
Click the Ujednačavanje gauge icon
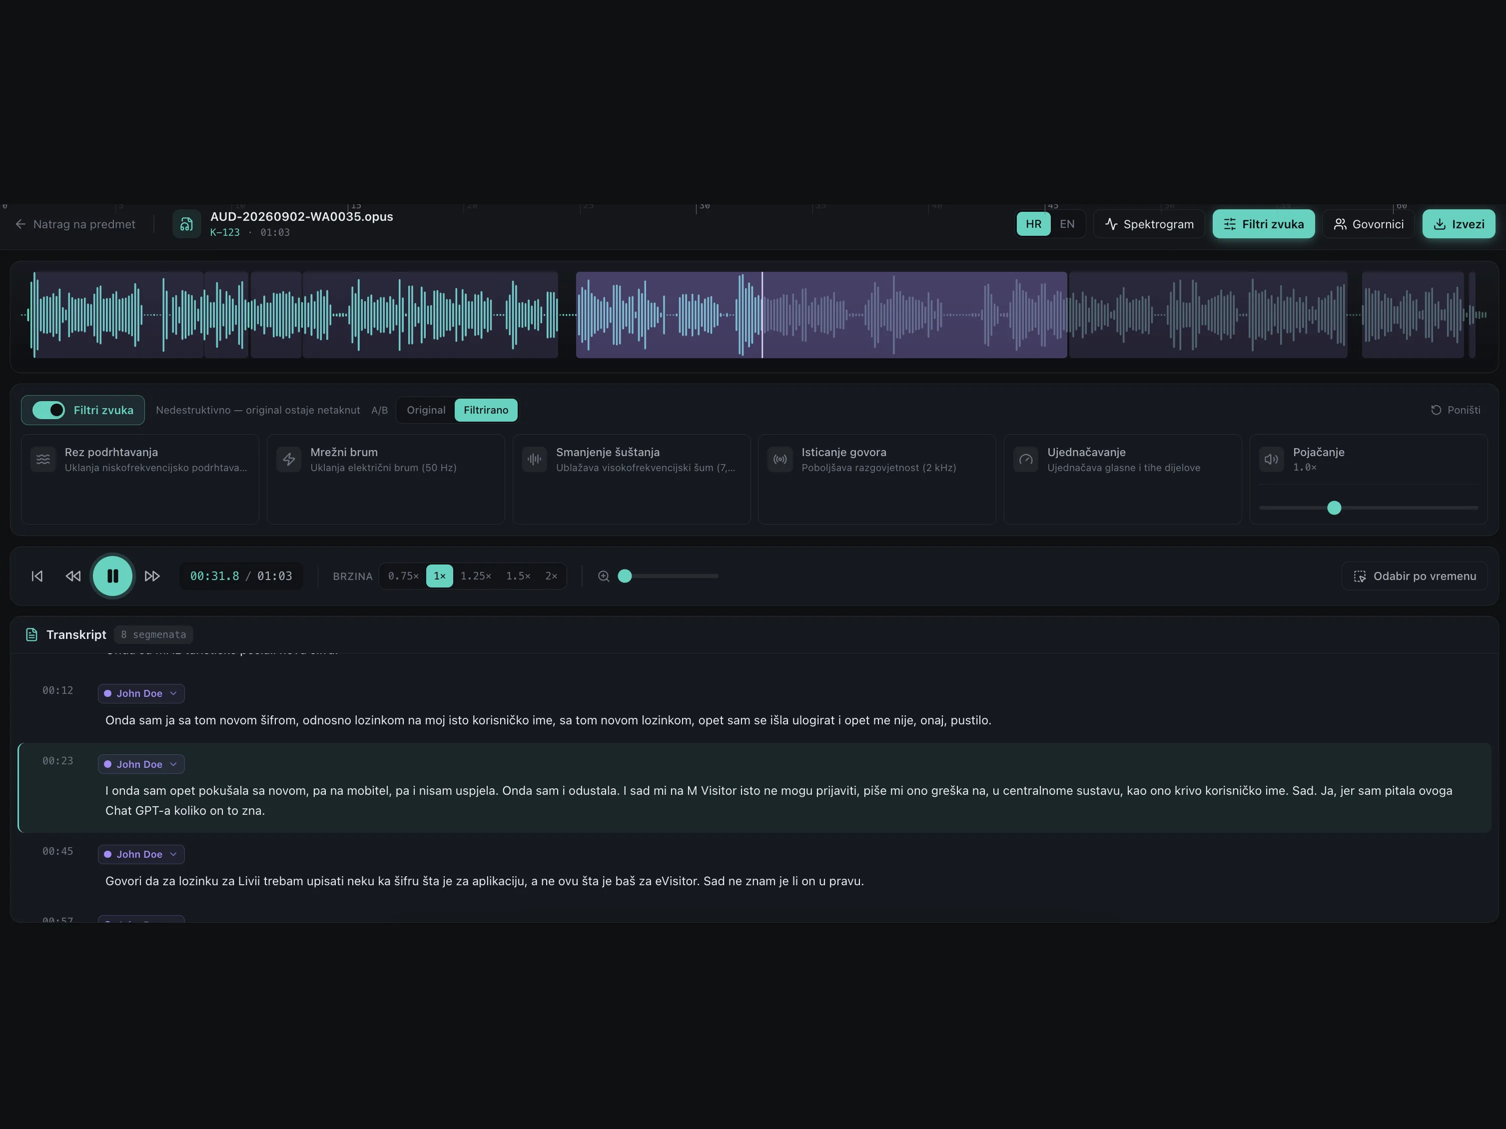(x=1026, y=460)
